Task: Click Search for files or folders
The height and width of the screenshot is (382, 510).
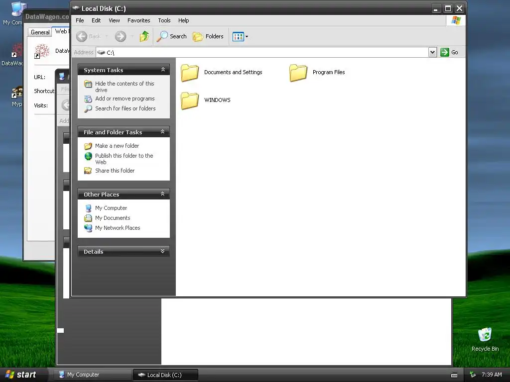Action: click(x=125, y=108)
